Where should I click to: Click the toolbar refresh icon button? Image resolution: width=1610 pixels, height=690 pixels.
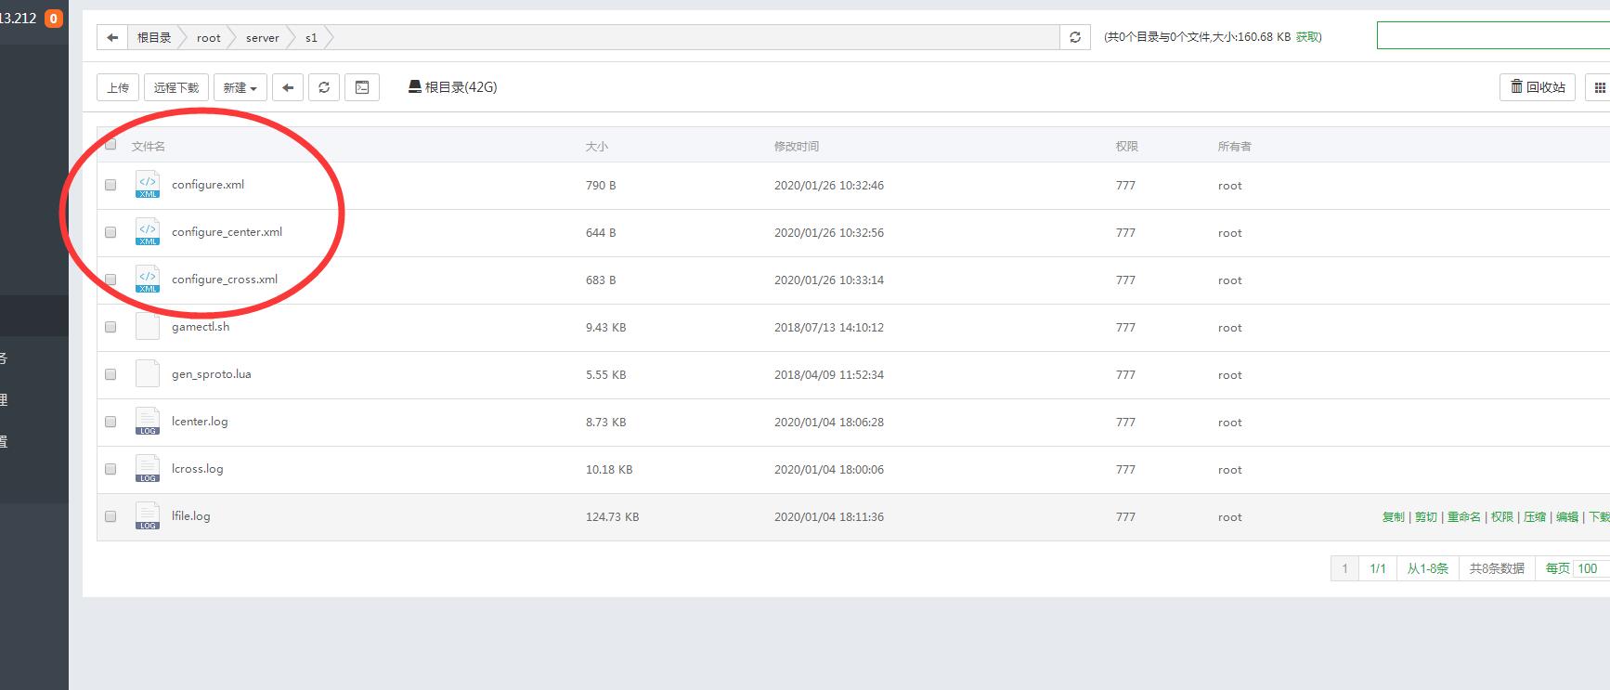point(324,87)
